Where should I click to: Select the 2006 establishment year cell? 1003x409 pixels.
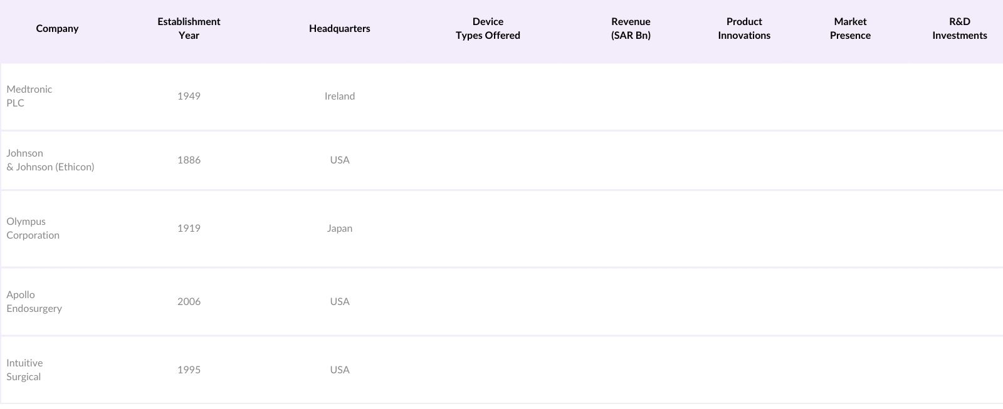click(189, 302)
